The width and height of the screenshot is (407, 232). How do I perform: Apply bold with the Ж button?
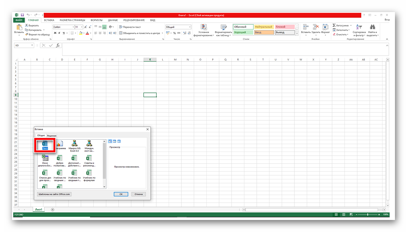55,33
